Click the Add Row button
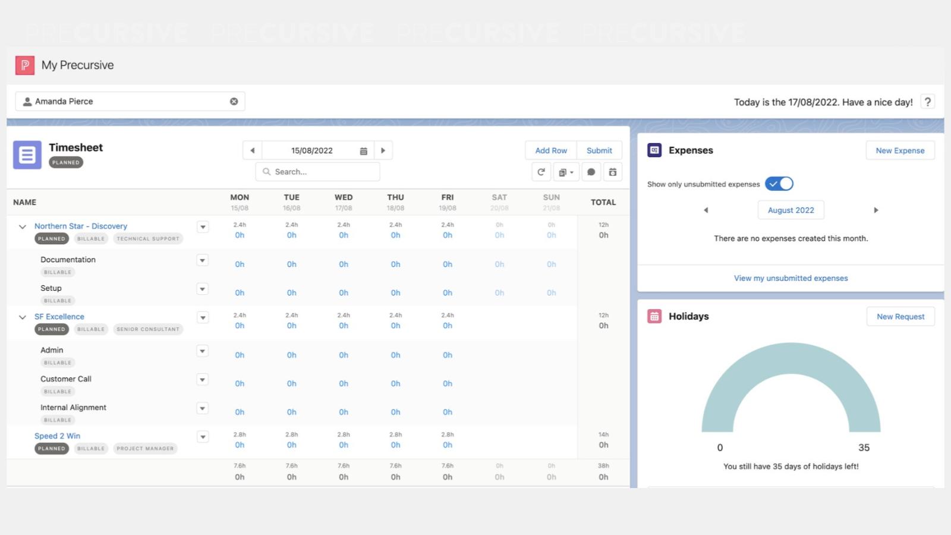This screenshot has height=535, width=951. (551, 151)
